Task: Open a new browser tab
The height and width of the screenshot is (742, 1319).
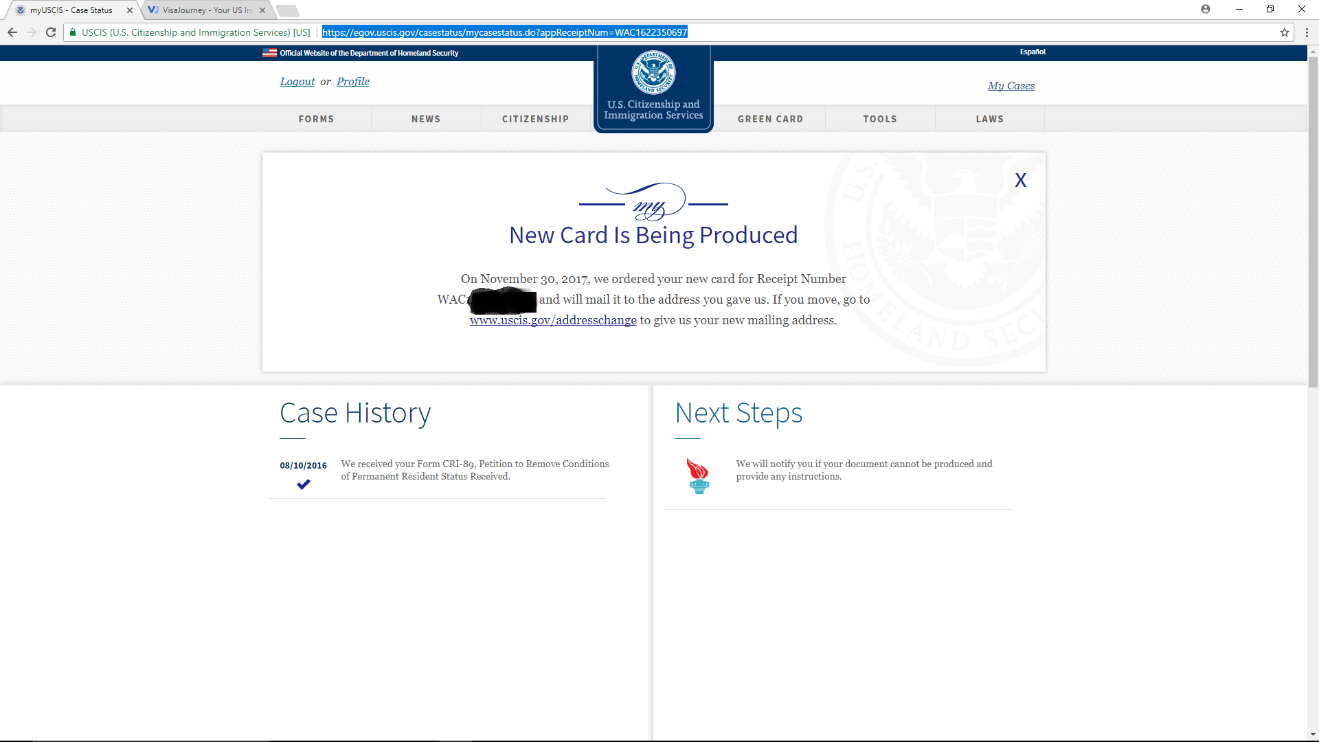Action: [288, 10]
